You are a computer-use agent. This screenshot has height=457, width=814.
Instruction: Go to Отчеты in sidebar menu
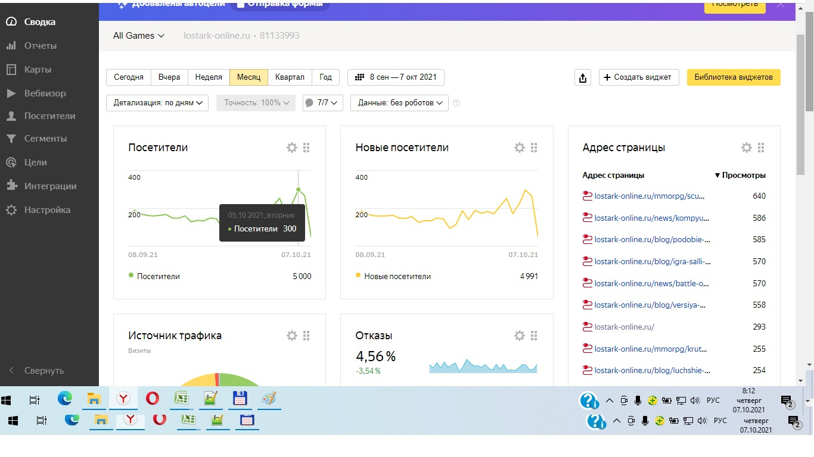(41, 46)
